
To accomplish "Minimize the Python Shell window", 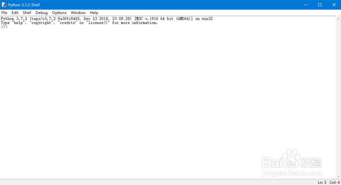I will [x=306, y=5].
